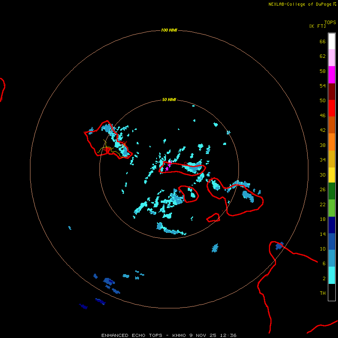Click the light green 26 kft legend swatch

pos(332,208)
